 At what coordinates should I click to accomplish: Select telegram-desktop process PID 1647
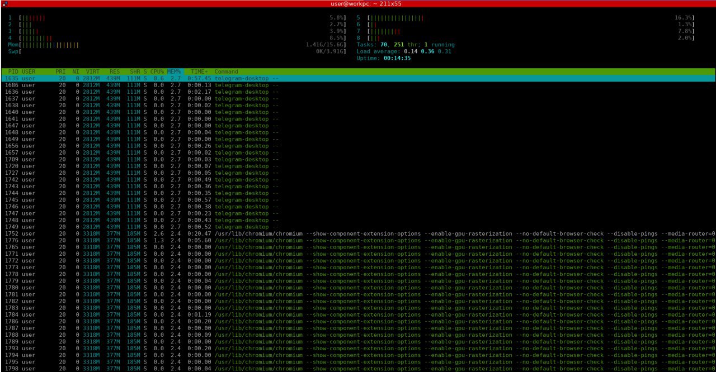358,125
